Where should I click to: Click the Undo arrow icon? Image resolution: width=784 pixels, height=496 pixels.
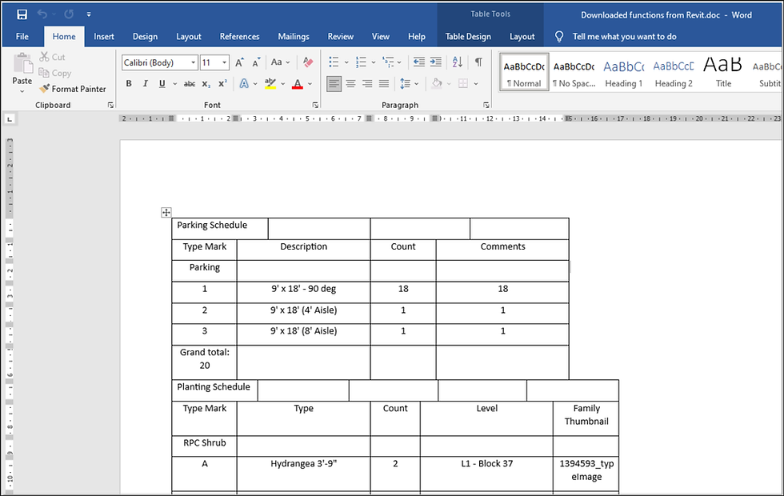pyautogui.click(x=42, y=14)
